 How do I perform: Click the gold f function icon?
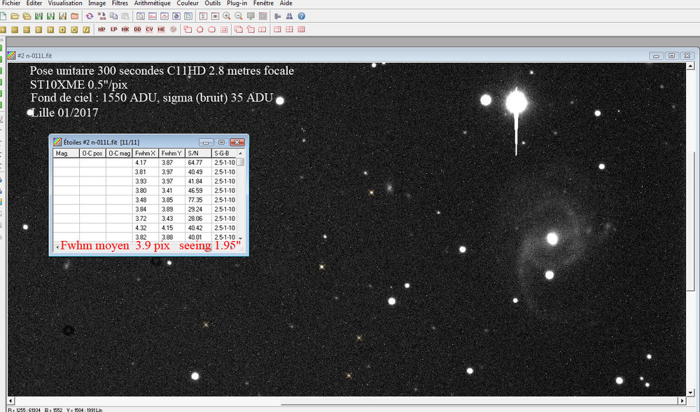tap(86, 29)
